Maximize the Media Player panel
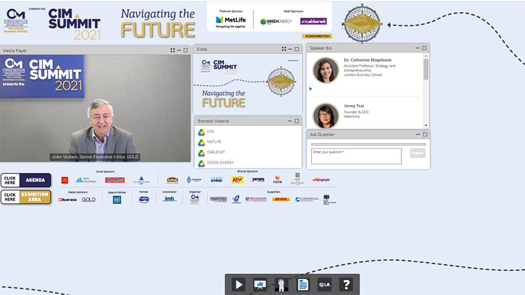Screen dimensions: 525x295 click(x=185, y=51)
